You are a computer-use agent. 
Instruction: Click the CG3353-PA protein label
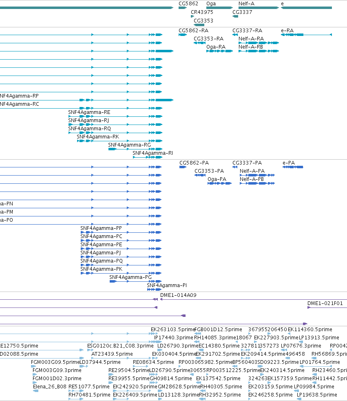(x=209, y=171)
